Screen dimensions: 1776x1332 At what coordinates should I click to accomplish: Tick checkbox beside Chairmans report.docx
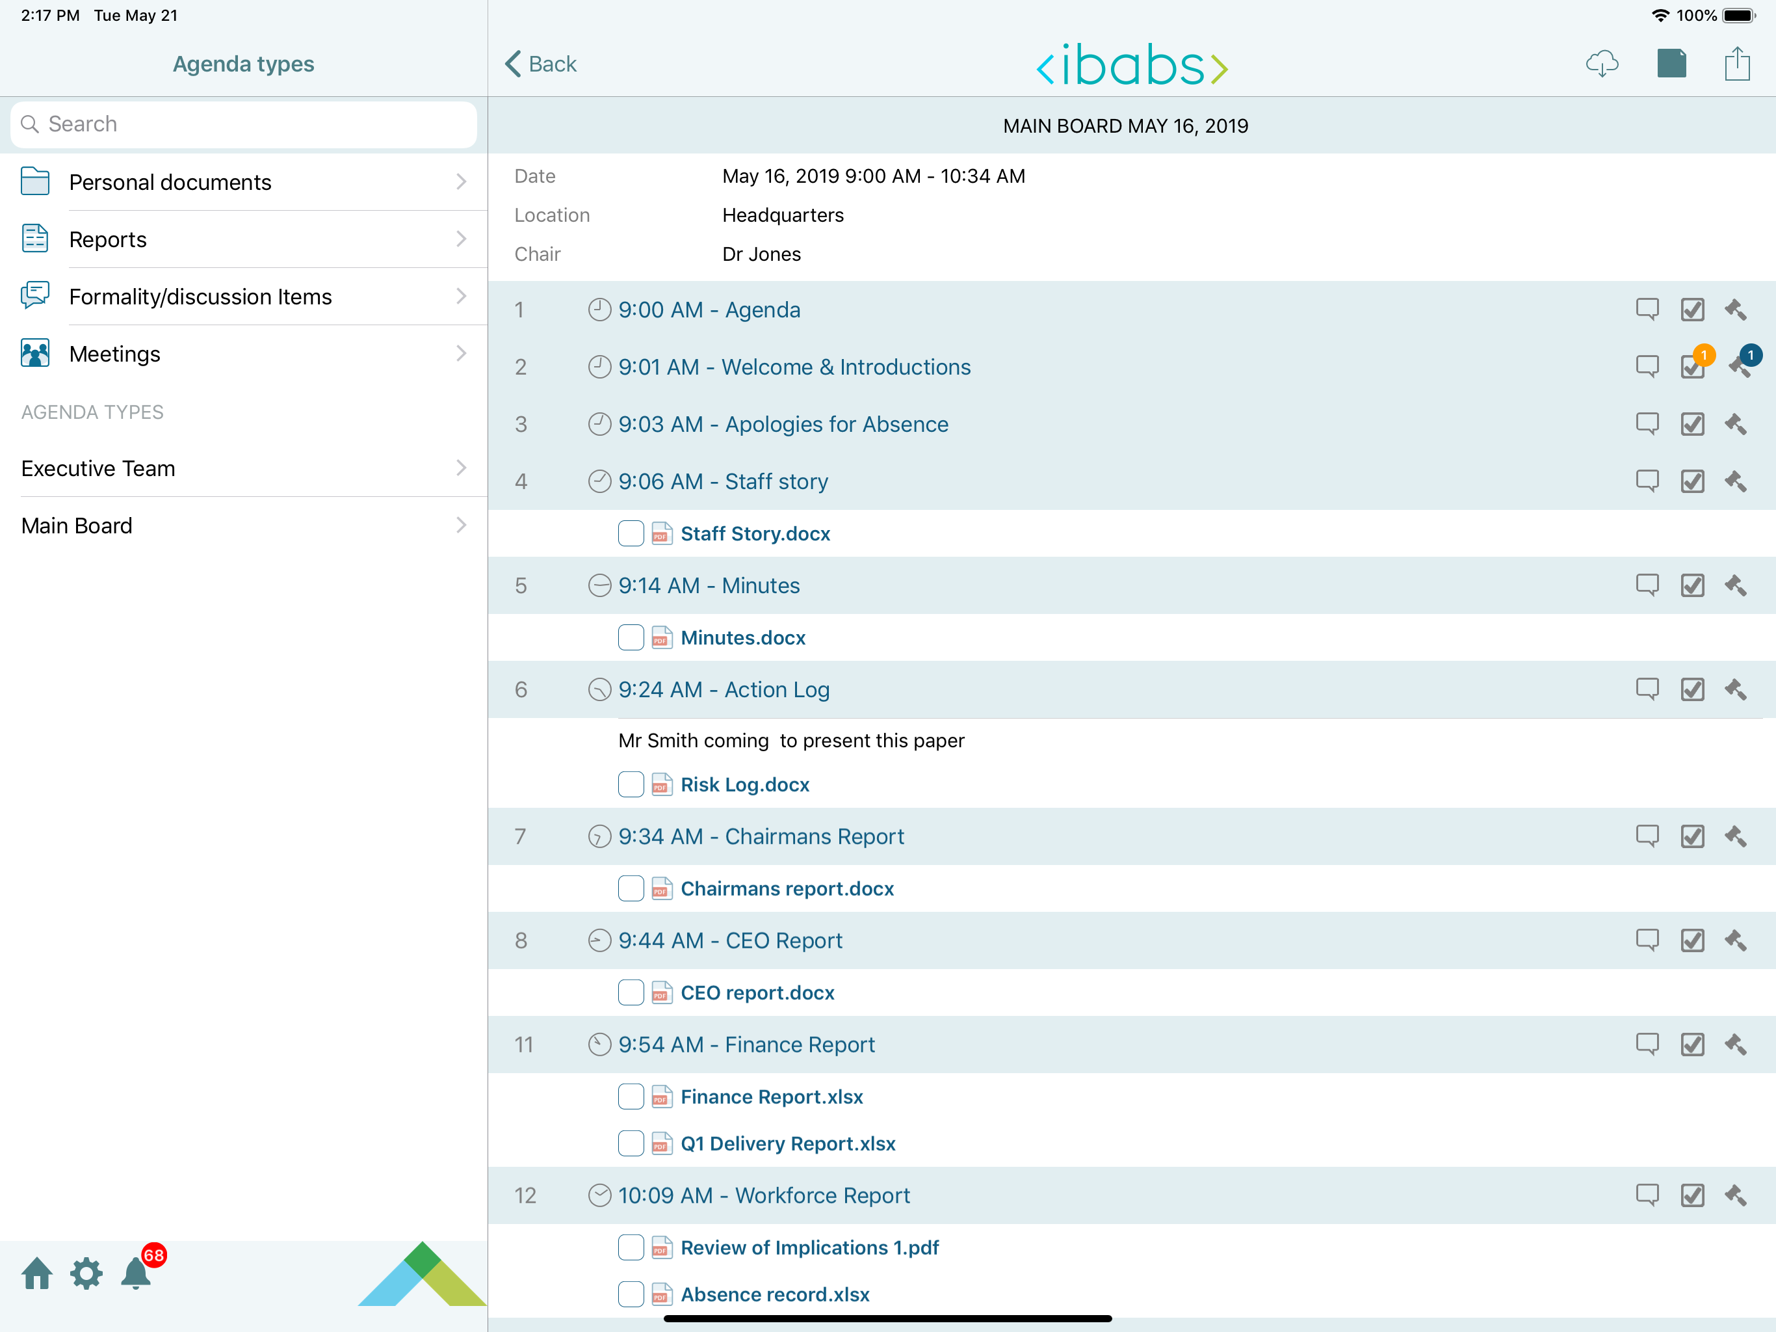[631, 888]
